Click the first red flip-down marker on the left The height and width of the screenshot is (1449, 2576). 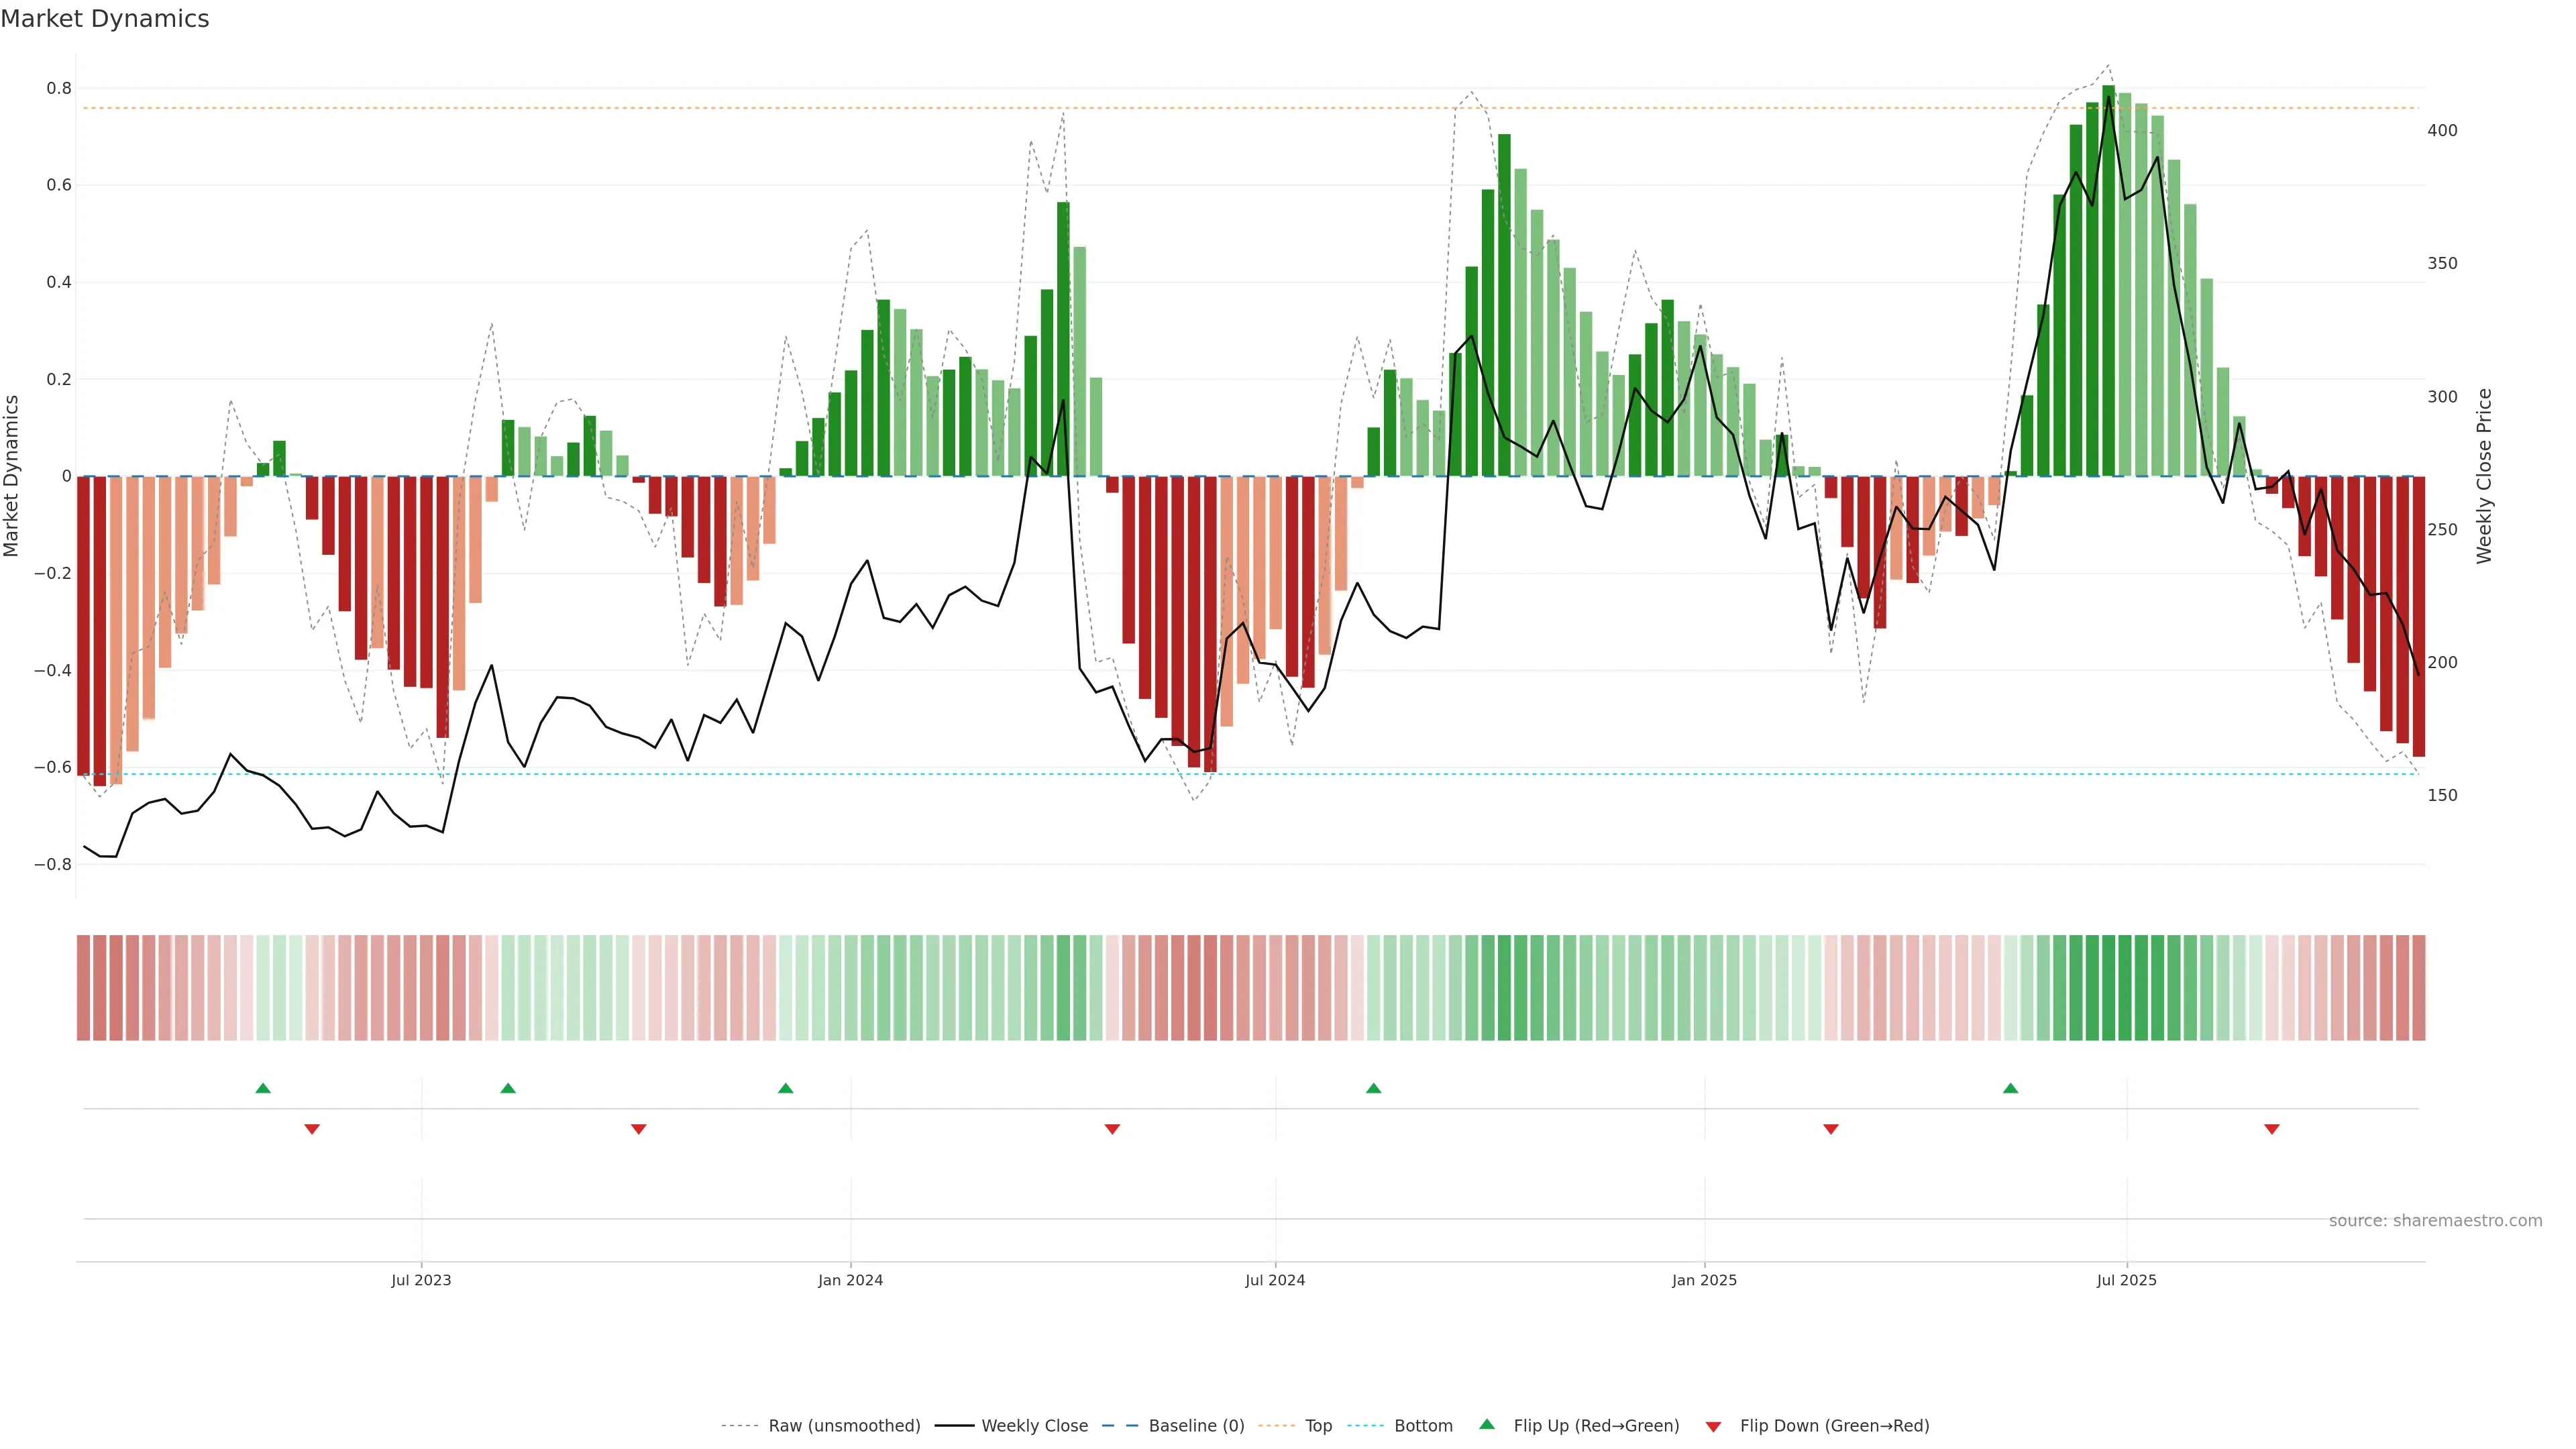(x=312, y=1129)
